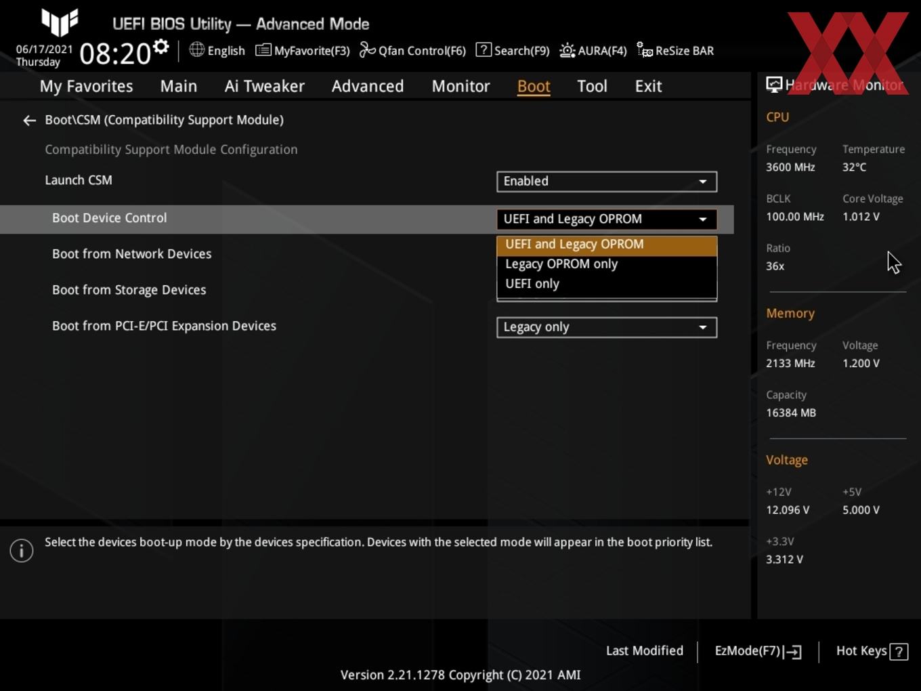Click the +12V reading 12.096 V
921x691 pixels.
click(788, 510)
